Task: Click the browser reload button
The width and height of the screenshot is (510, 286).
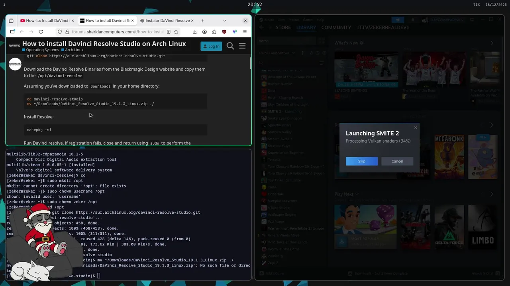Action: [x=41, y=32]
